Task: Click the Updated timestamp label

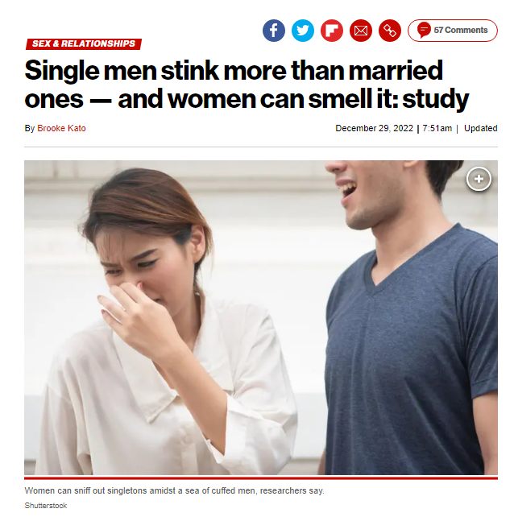Action: [x=480, y=128]
